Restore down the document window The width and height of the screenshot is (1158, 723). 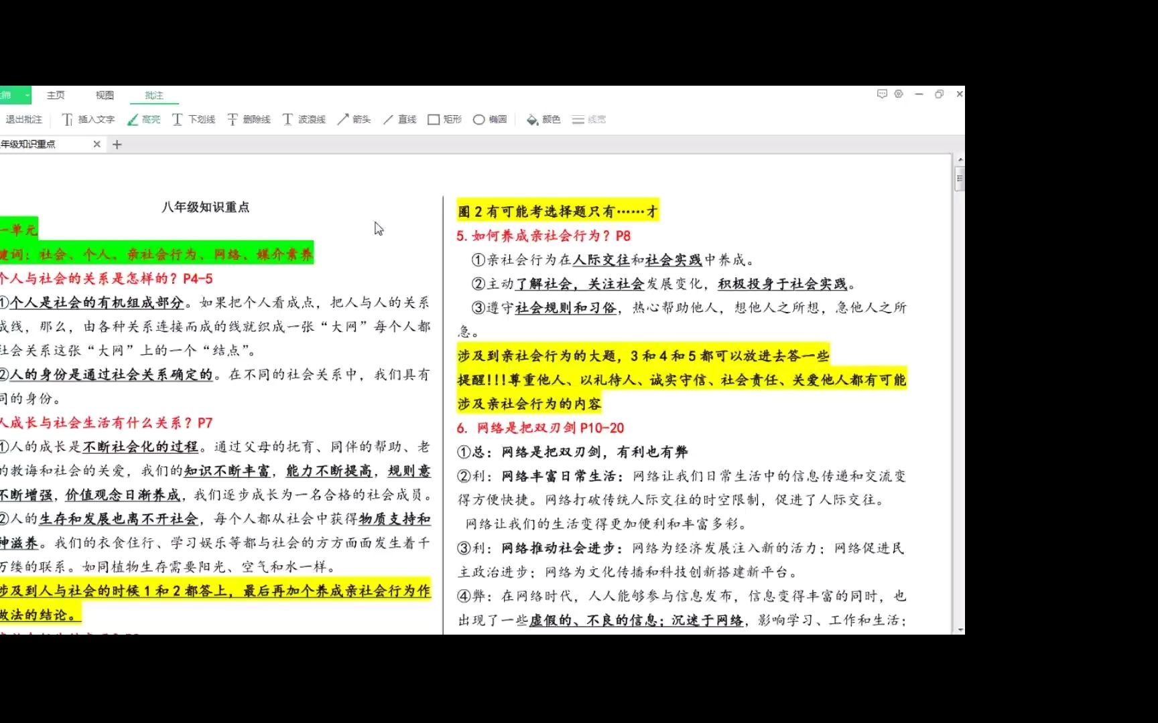click(x=939, y=94)
